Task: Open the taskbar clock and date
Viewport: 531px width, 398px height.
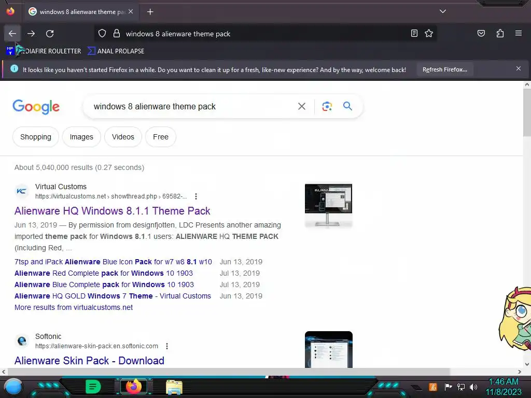Action: pos(504,387)
